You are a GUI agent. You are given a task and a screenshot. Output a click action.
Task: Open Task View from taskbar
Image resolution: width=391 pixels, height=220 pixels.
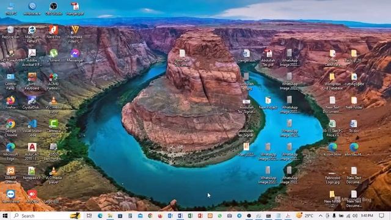(89, 216)
